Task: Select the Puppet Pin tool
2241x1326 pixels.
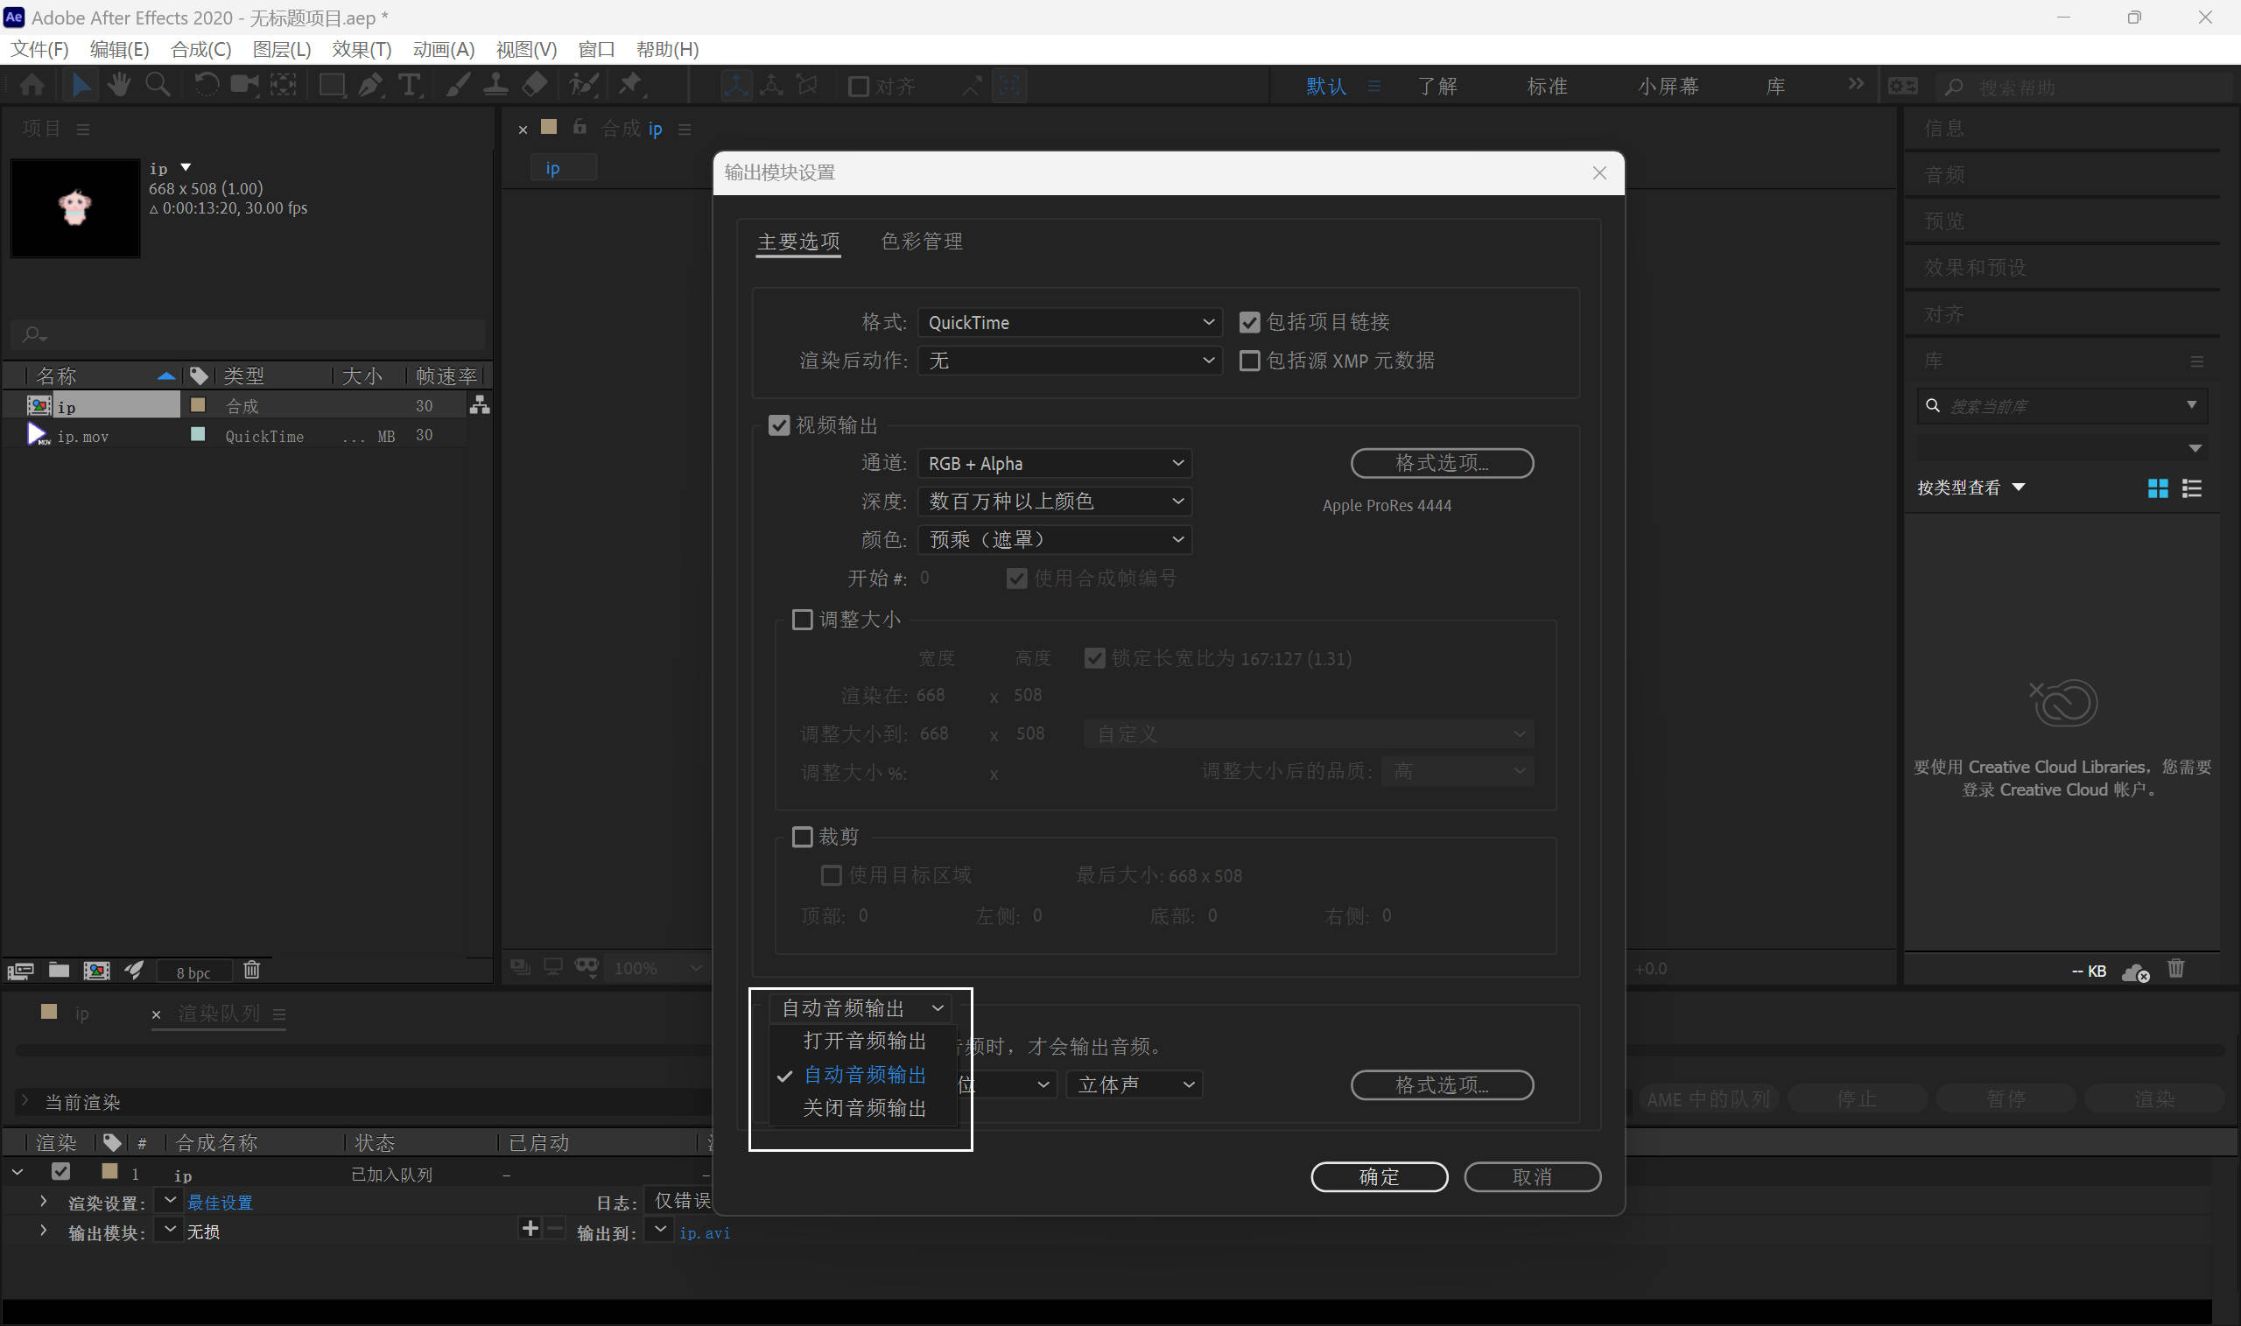Action: [631, 85]
